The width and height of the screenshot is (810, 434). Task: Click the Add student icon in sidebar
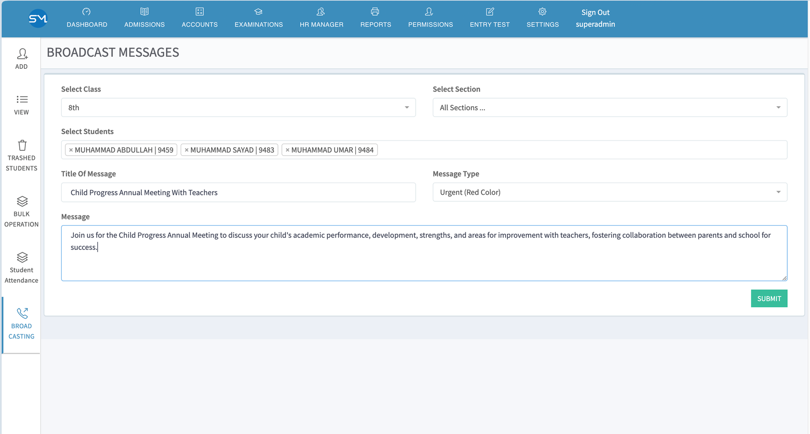click(x=22, y=54)
